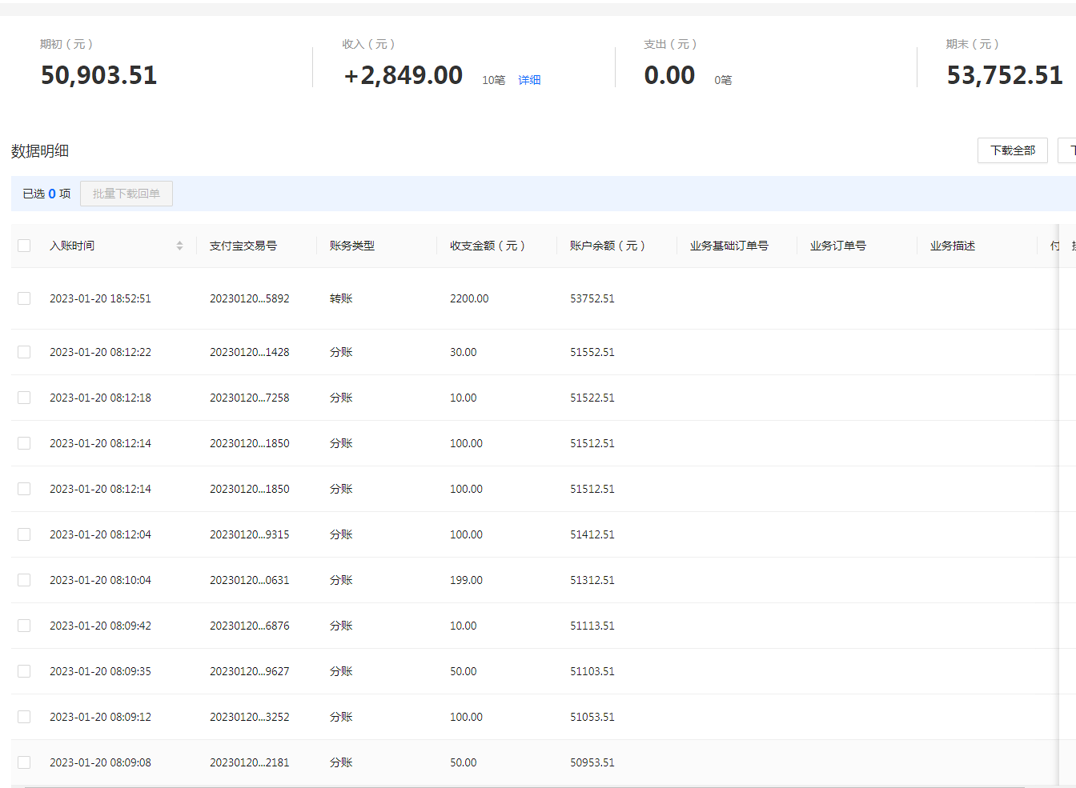Click balance value 51552.51

[x=592, y=352]
